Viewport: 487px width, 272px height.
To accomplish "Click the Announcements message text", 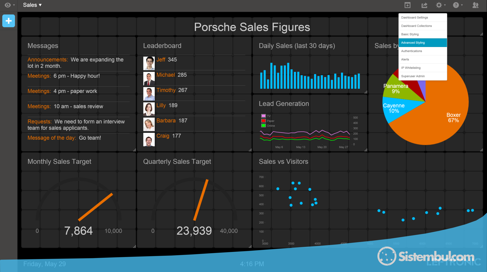I will point(76,63).
